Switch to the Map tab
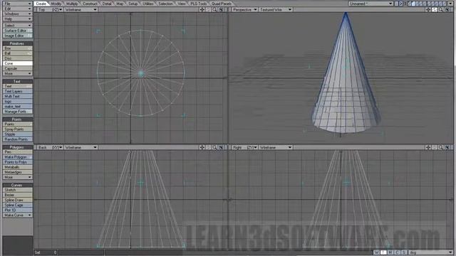 pos(120,4)
